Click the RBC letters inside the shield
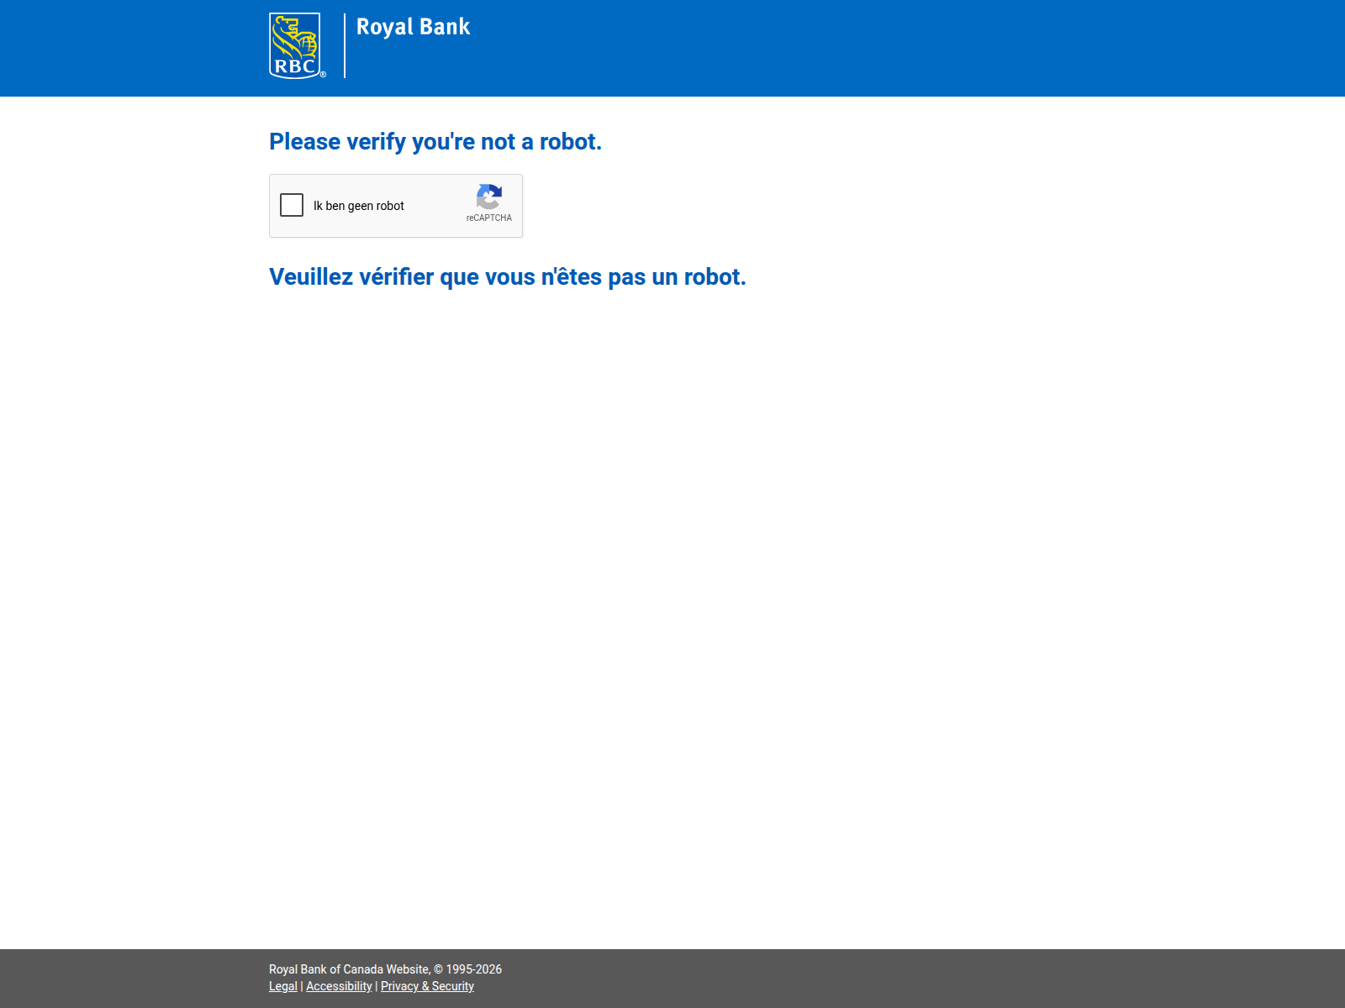Image resolution: width=1345 pixels, height=1008 pixels. coord(294,66)
